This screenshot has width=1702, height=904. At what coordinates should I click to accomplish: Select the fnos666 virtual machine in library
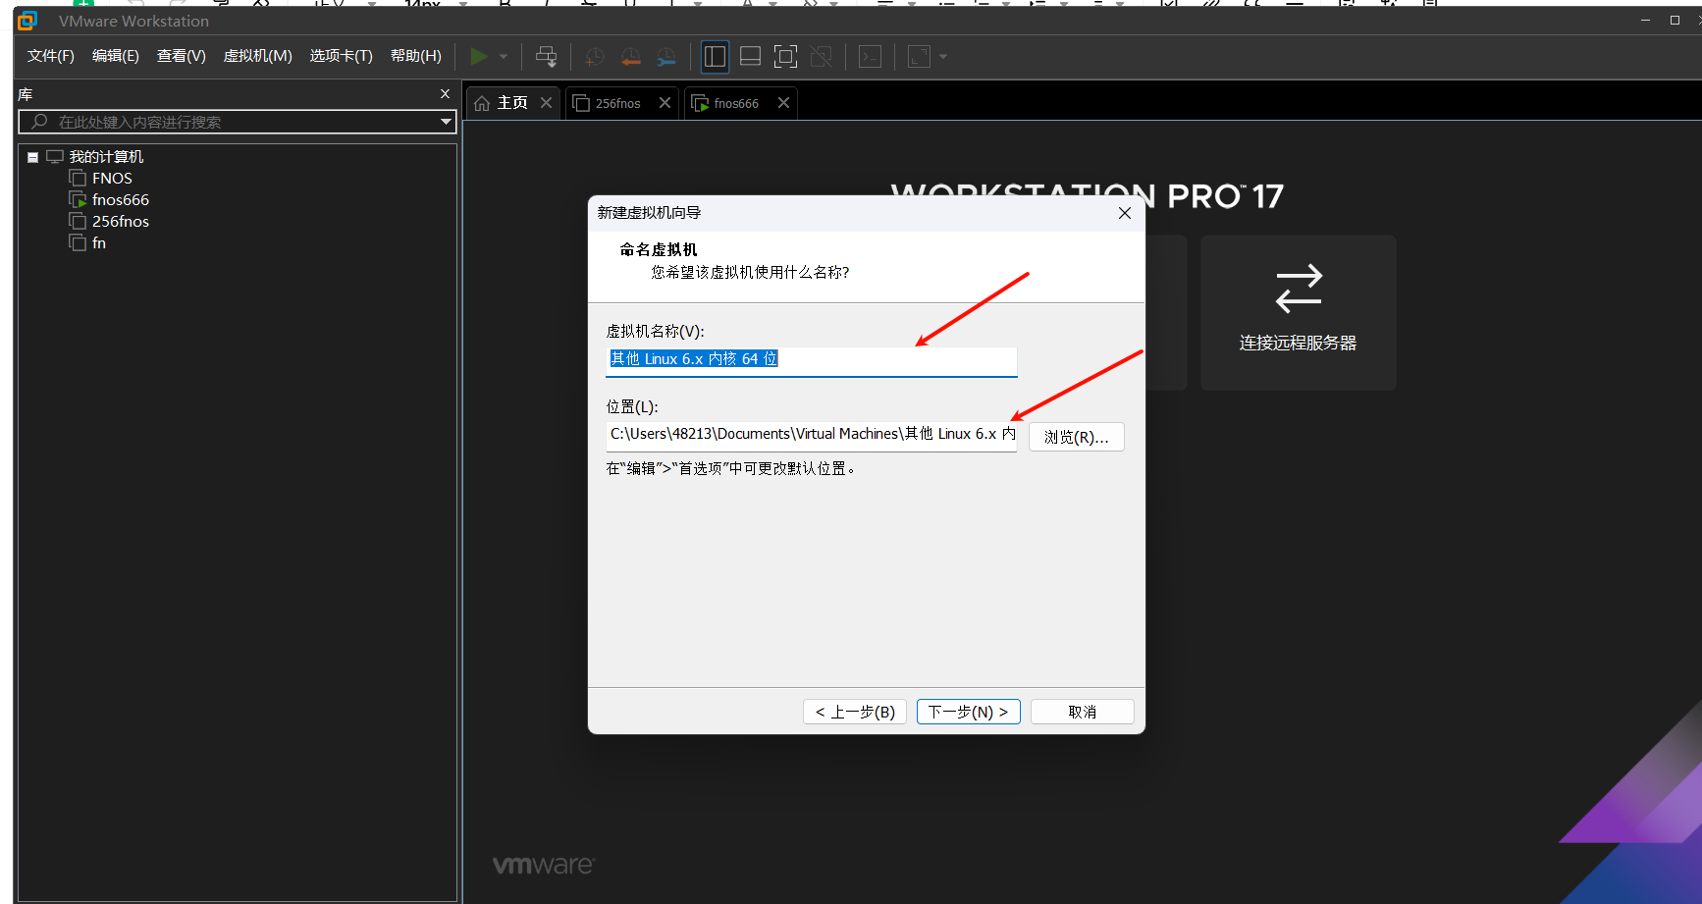(121, 200)
